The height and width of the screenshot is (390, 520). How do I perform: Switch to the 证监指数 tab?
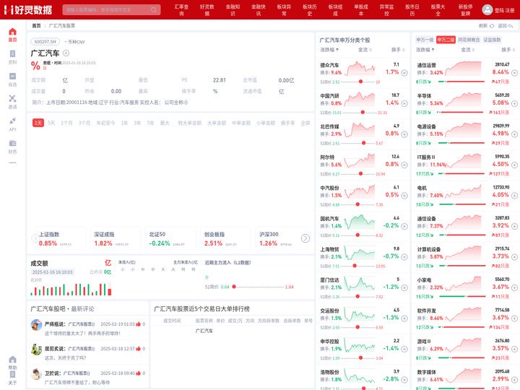click(492, 40)
